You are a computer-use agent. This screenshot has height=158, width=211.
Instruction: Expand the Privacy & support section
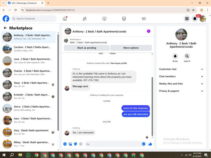(x=181, y=91)
